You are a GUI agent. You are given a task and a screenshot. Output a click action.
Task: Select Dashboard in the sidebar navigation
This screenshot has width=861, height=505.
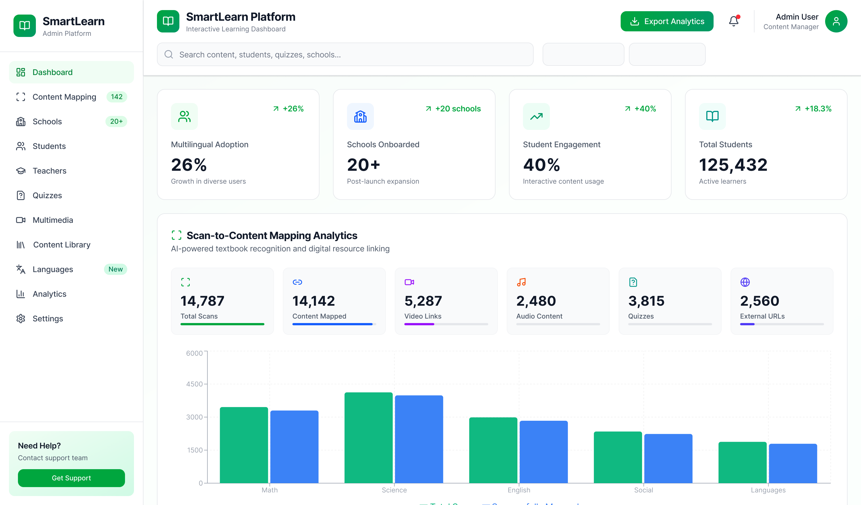pos(52,72)
